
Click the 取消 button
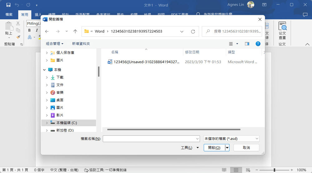click(x=246, y=148)
